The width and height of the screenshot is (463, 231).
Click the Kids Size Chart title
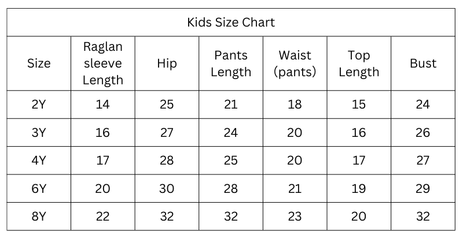pos(230,23)
